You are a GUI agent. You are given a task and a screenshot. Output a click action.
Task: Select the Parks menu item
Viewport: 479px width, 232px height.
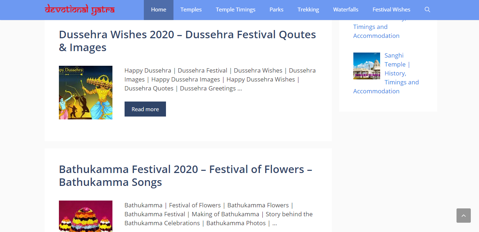[x=276, y=10]
